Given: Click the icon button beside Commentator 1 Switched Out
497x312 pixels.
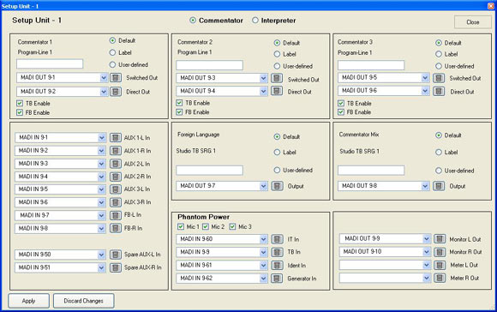Looking at the screenshot, I should click(x=116, y=78).
